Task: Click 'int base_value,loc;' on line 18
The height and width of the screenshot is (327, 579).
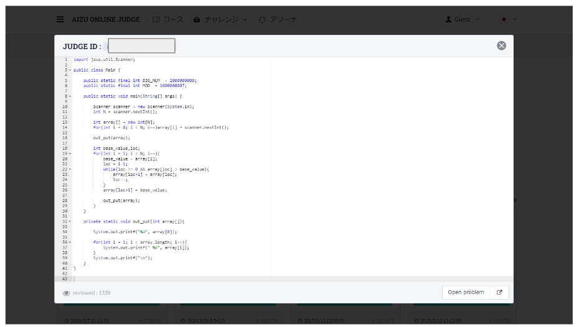Action: pos(116,149)
